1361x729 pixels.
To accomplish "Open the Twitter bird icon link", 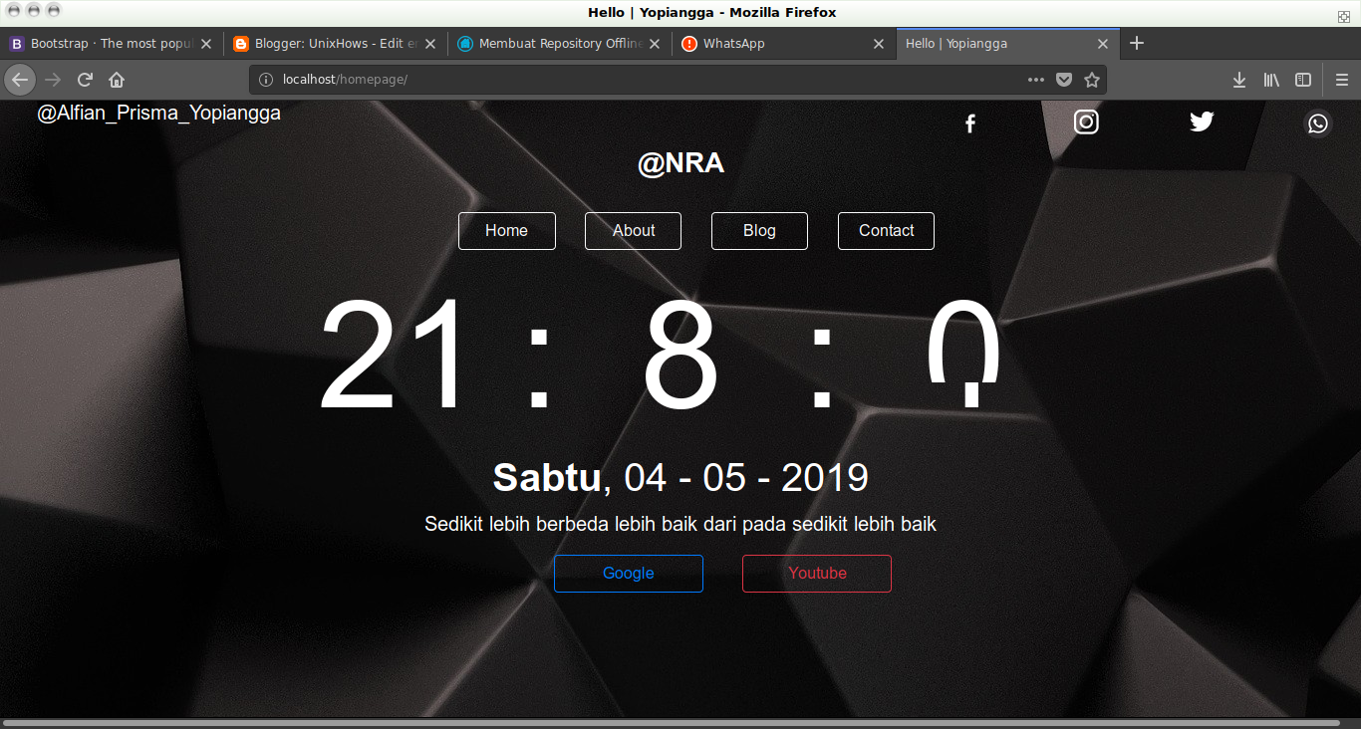I will (1202, 121).
